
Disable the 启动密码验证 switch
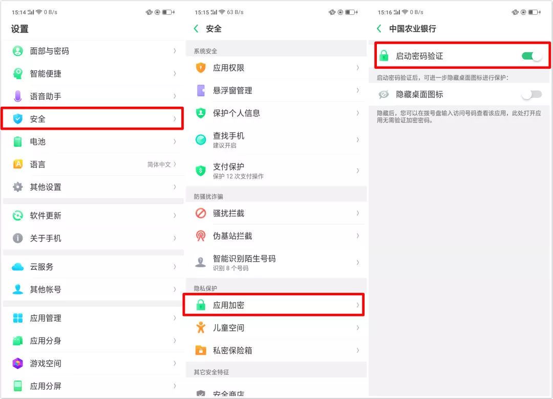pos(531,56)
